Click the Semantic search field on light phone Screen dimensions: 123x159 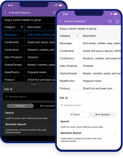click(x=89, y=105)
